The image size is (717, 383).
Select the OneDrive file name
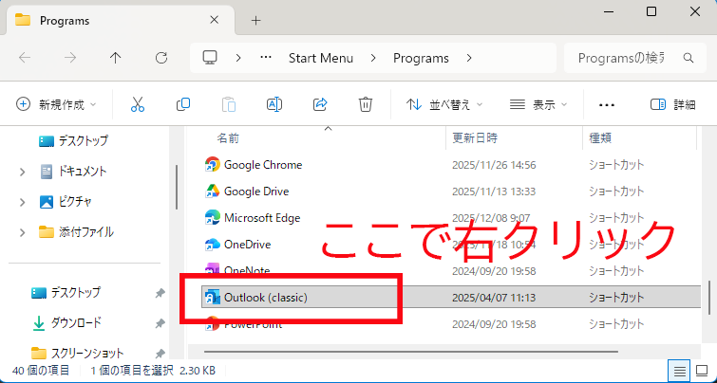[247, 245]
